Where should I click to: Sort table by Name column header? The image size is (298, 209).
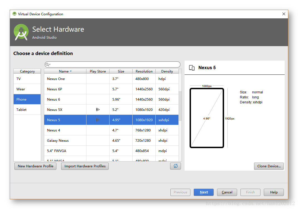pyautogui.click(x=65, y=71)
